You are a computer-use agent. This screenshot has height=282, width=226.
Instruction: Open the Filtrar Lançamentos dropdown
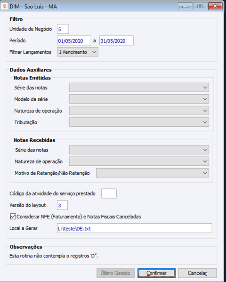tap(78, 52)
